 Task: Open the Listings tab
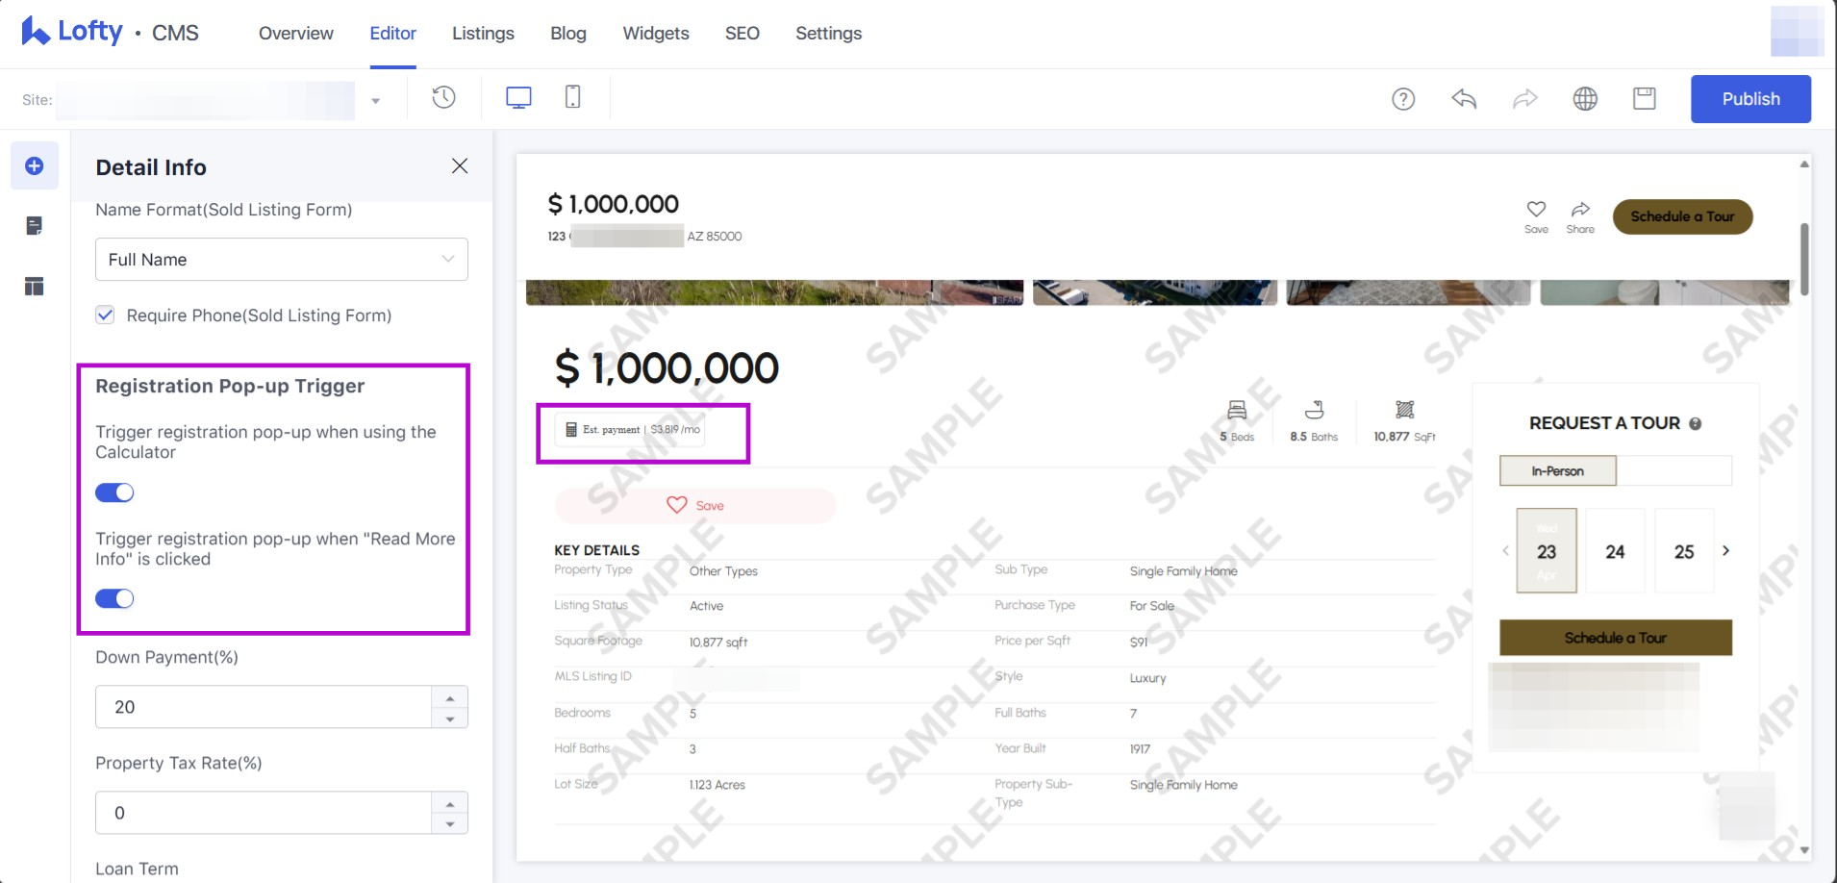pos(483,34)
